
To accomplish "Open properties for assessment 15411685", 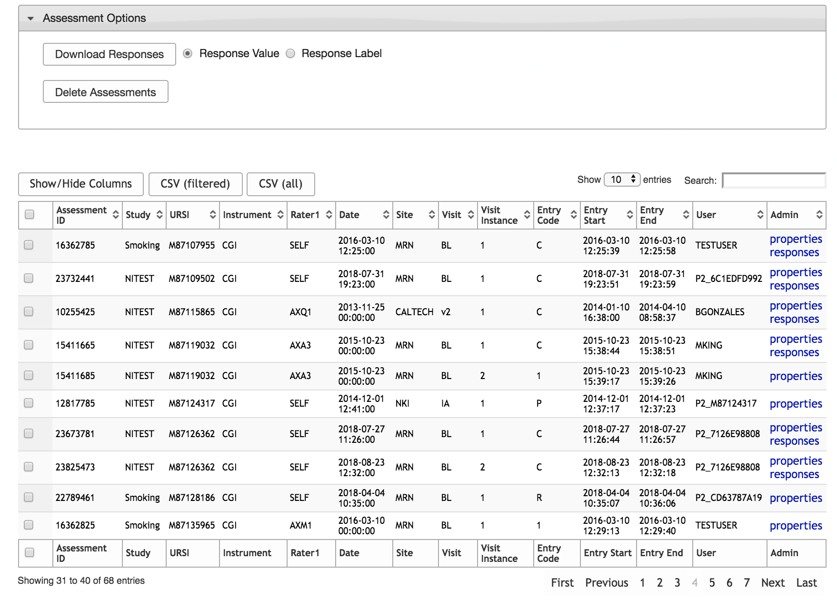I will pos(796,376).
